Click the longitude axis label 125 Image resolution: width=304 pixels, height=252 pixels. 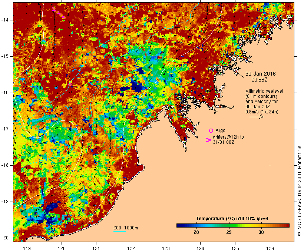(235, 248)
